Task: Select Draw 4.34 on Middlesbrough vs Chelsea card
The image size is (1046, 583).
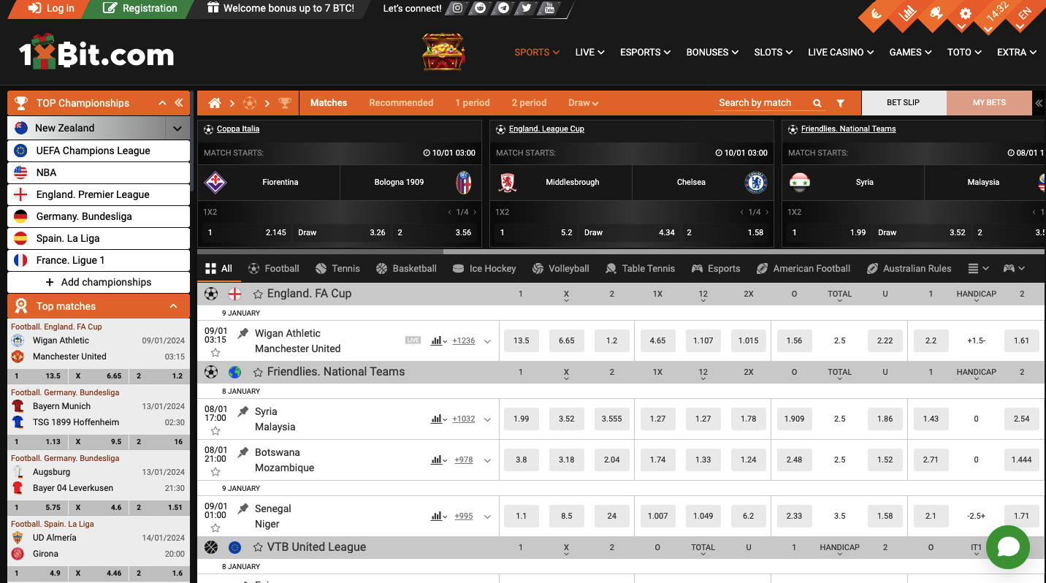Action: pyautogui.click(x=630, y=232)
